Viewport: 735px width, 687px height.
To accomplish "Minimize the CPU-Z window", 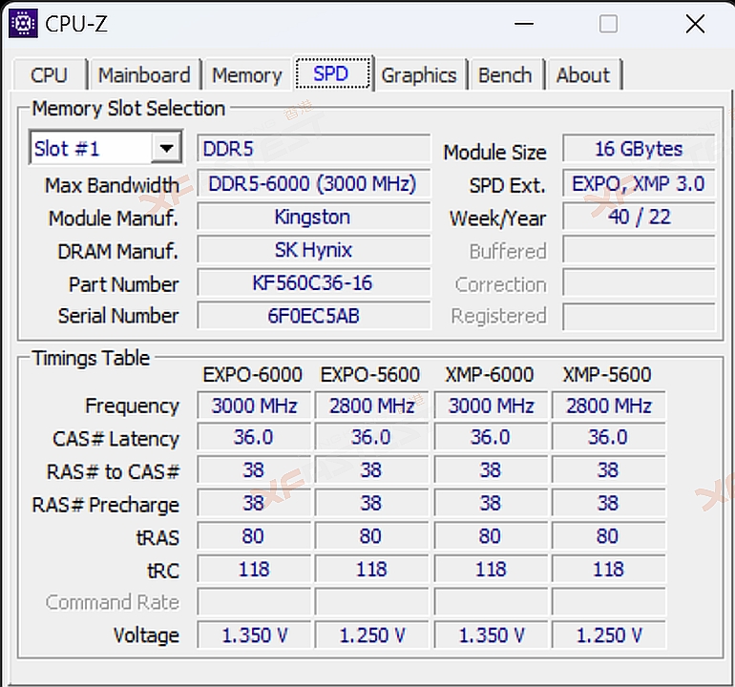I will 524,24.
